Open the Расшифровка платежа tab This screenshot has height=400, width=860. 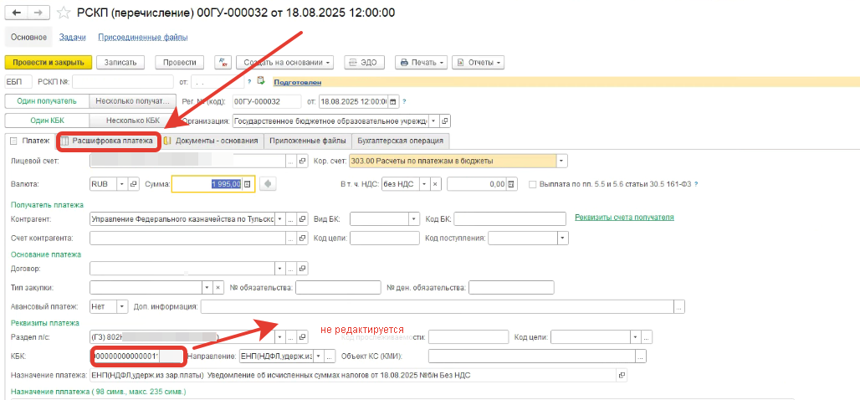click(107, 141)
